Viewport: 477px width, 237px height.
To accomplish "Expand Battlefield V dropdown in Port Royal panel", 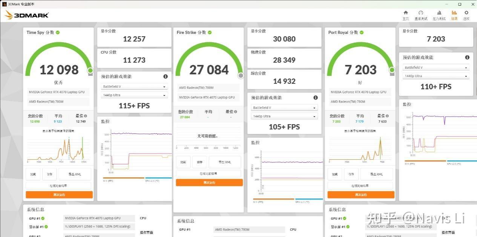I will click(436, 68).
